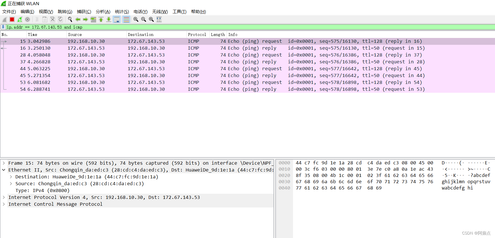Open the 工具(T) menu
495x238 pixels.
179,12
